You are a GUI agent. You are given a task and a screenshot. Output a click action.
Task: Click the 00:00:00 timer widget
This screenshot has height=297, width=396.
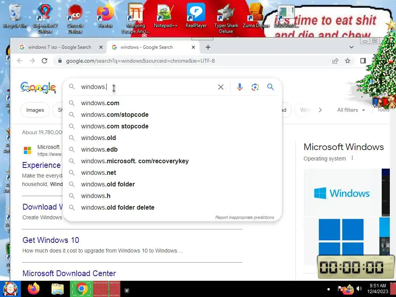coord(356,267)
